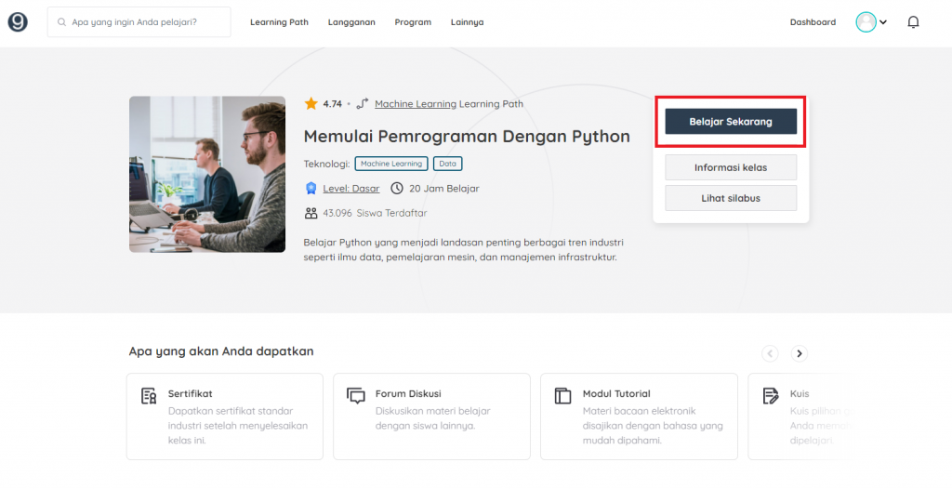Click the user profile avatar
952x489 pixels.
(x=866, y=22)
